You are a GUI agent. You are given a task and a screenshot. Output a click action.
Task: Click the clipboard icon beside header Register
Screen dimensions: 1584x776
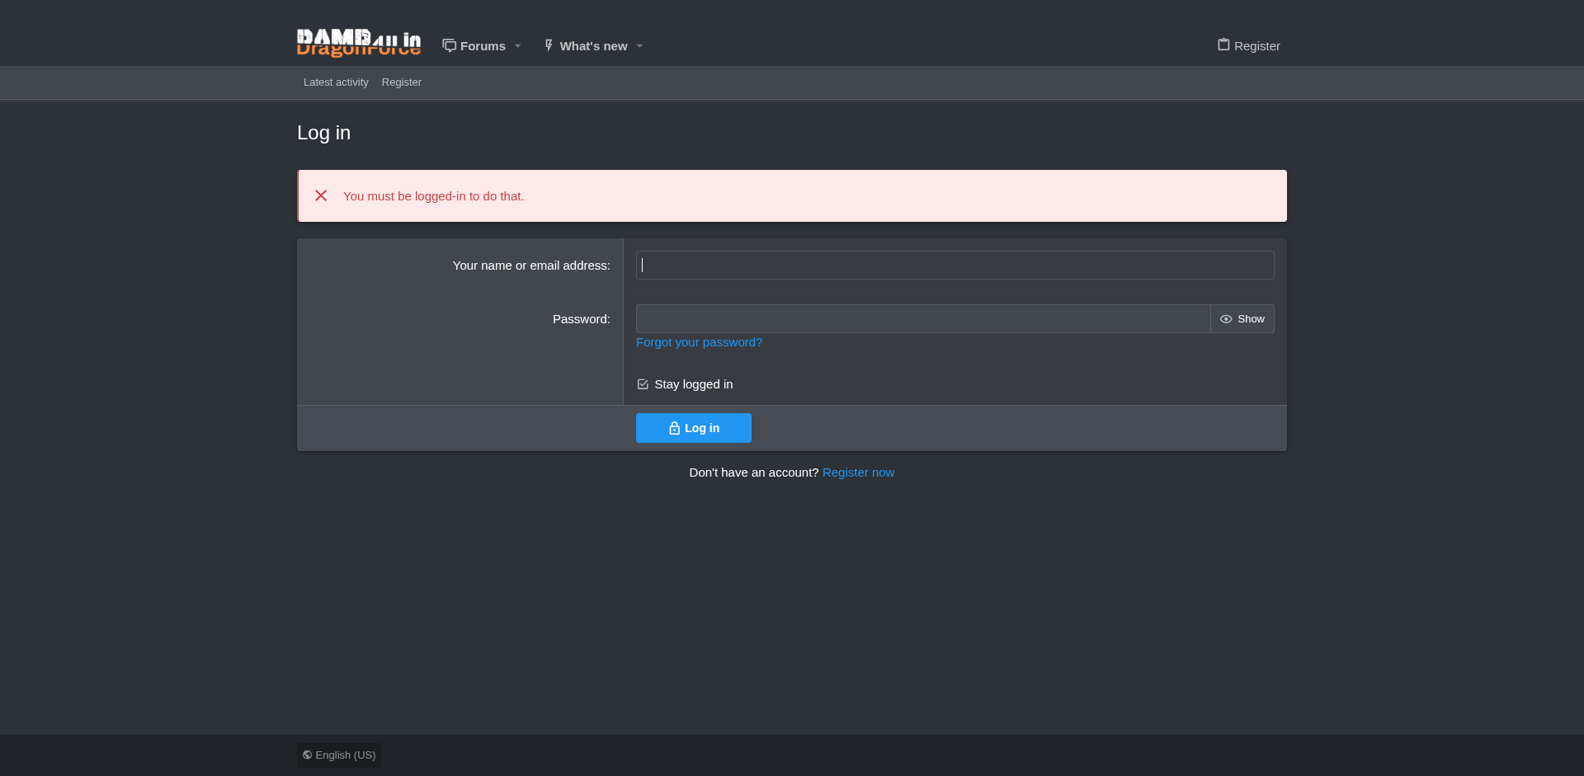1223,45
